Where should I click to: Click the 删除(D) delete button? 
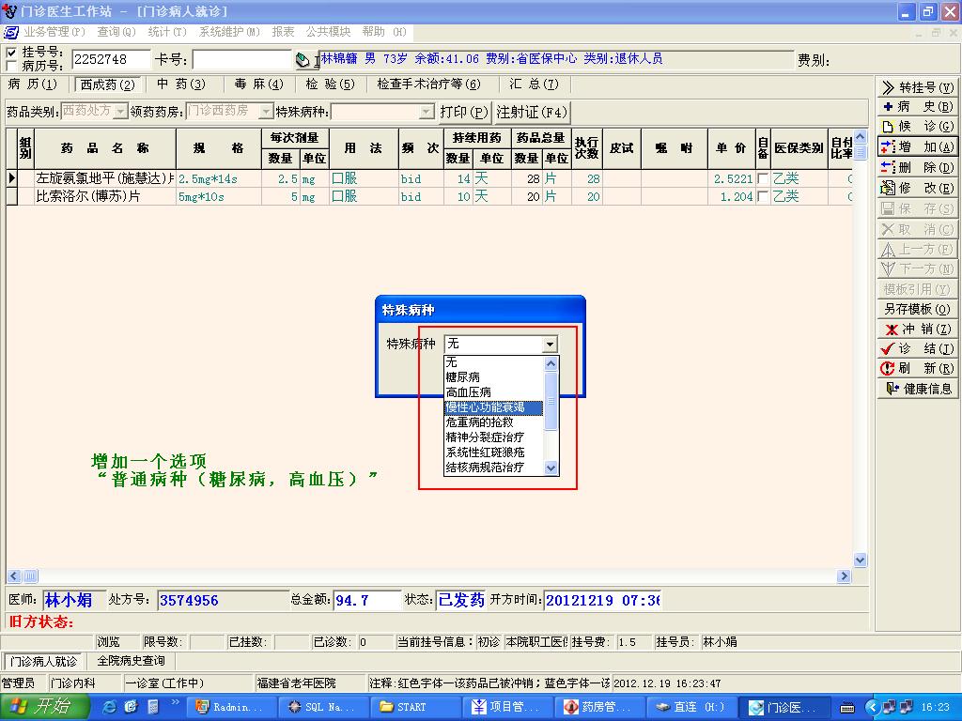[917, 167]
